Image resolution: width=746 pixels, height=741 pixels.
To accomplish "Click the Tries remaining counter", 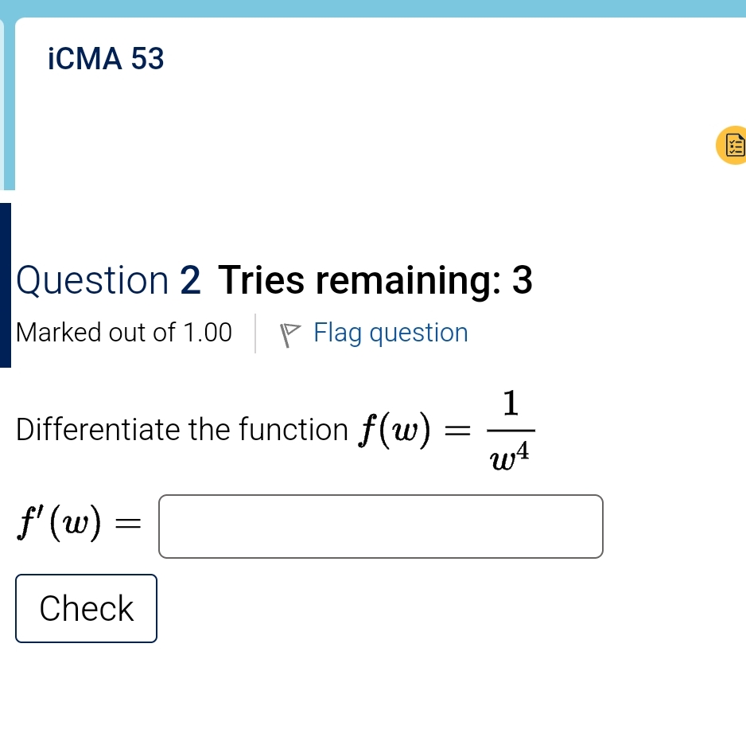I will tap(377, 280).
